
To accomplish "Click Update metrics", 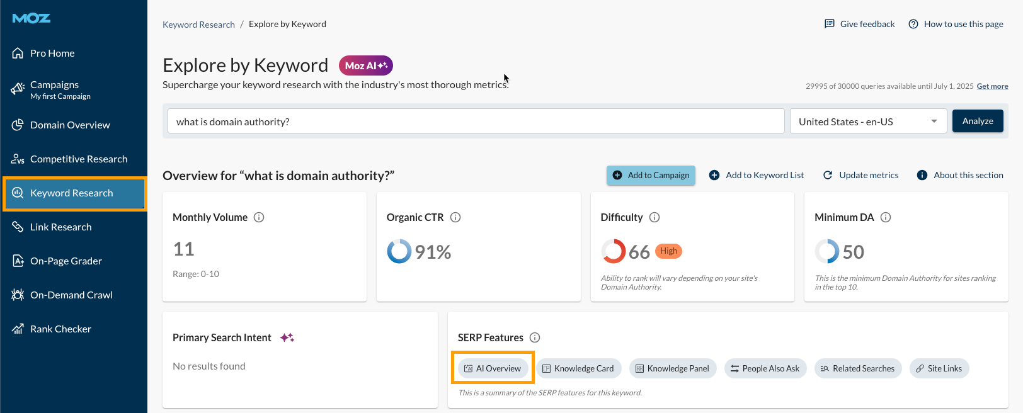I will coord(861,175).
